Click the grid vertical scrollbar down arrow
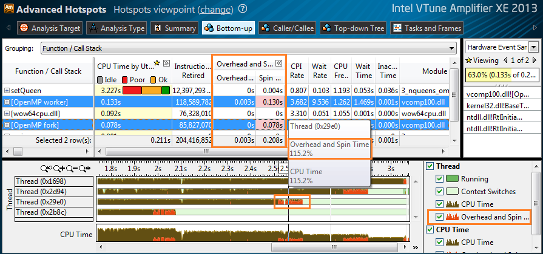The image size is (543, 254). (453, 140)
